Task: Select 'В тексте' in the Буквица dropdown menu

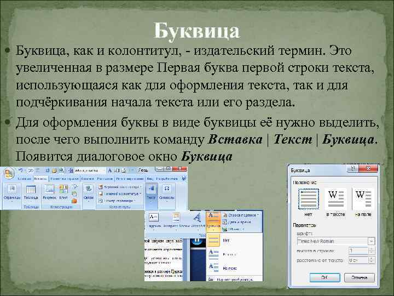Action: pyautogui.click(x=234, y=254)
